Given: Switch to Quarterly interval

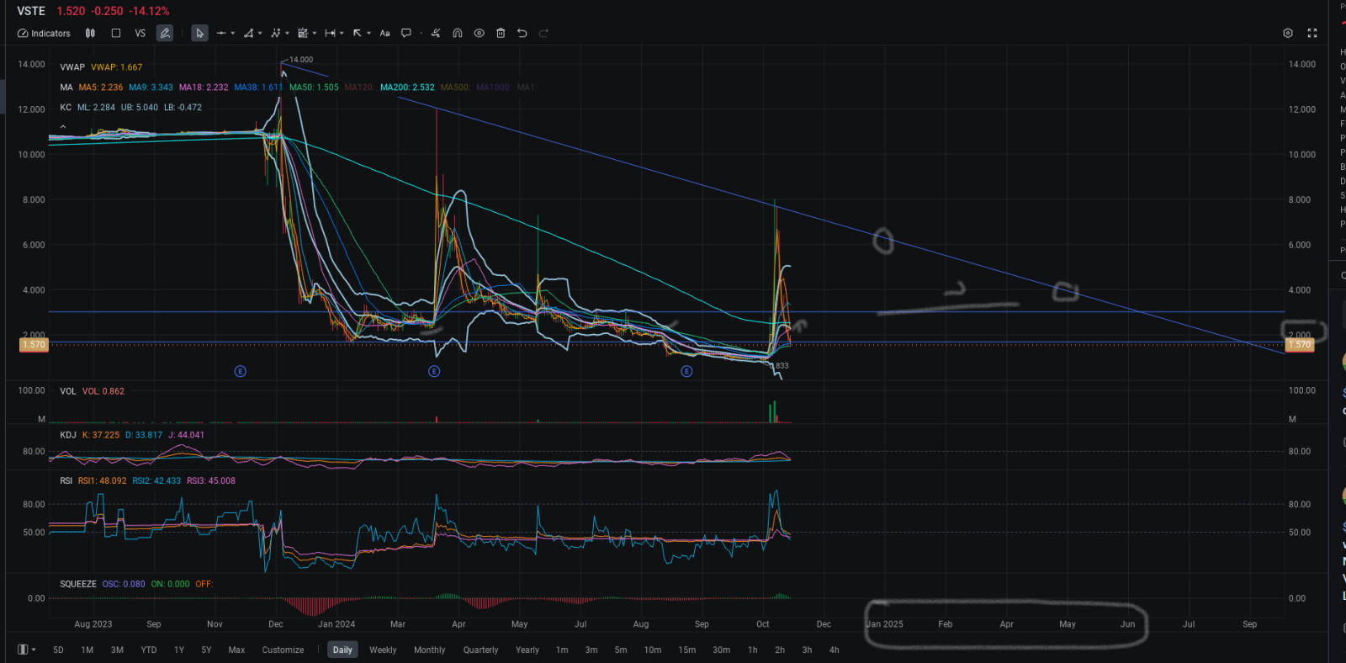Looking at the screenshot, I should tap(480, 650).
